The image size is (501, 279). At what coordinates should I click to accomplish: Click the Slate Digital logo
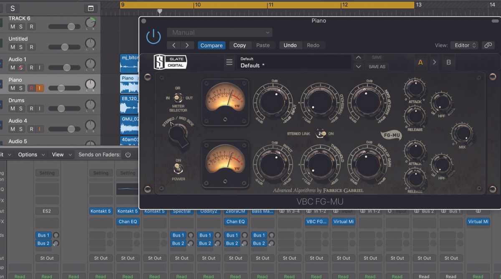click(x=170, y=61)
